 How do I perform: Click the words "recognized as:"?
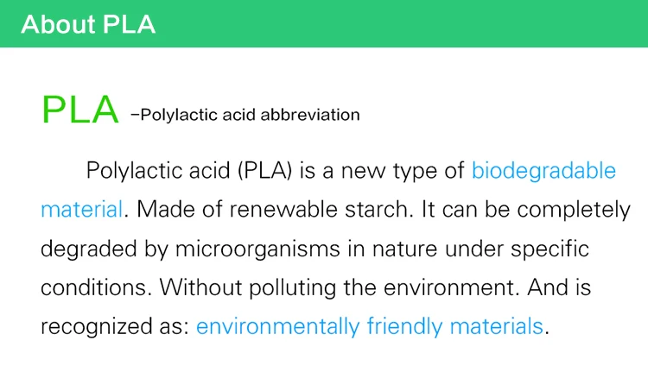(x=114, y=326)
